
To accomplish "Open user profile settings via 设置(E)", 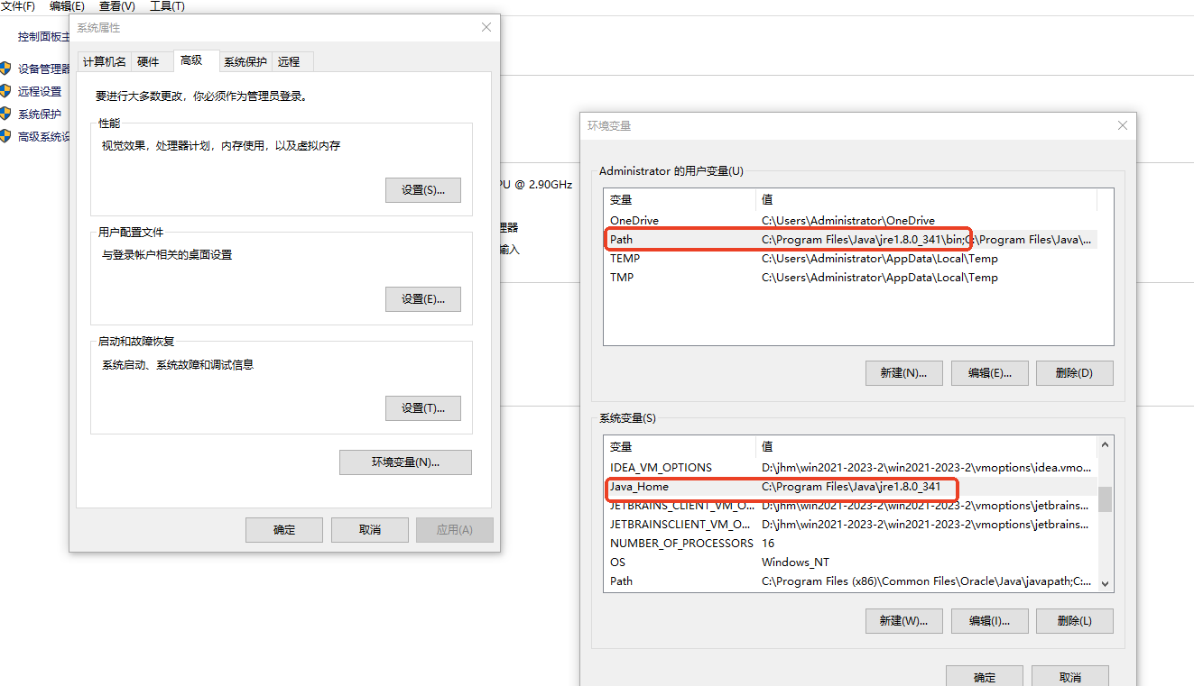I will coord(422,299).
